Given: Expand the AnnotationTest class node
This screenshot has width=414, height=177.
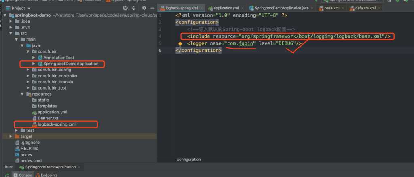Looking at the screenshot, I should (34, 58).
